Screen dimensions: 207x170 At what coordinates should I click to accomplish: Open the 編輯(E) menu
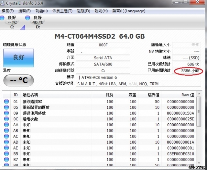(x=25, y=11)
